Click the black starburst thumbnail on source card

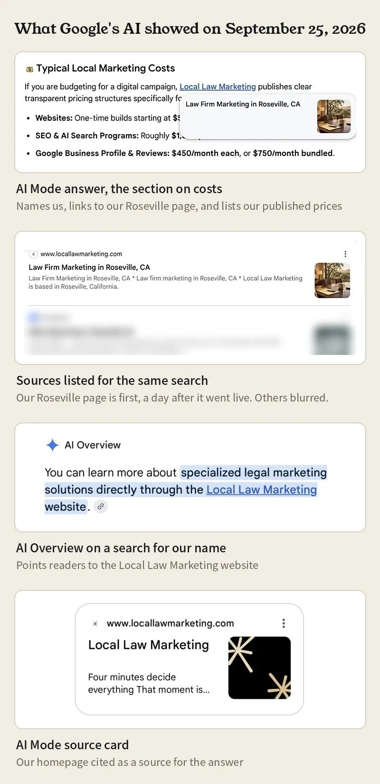pos(259,668)
